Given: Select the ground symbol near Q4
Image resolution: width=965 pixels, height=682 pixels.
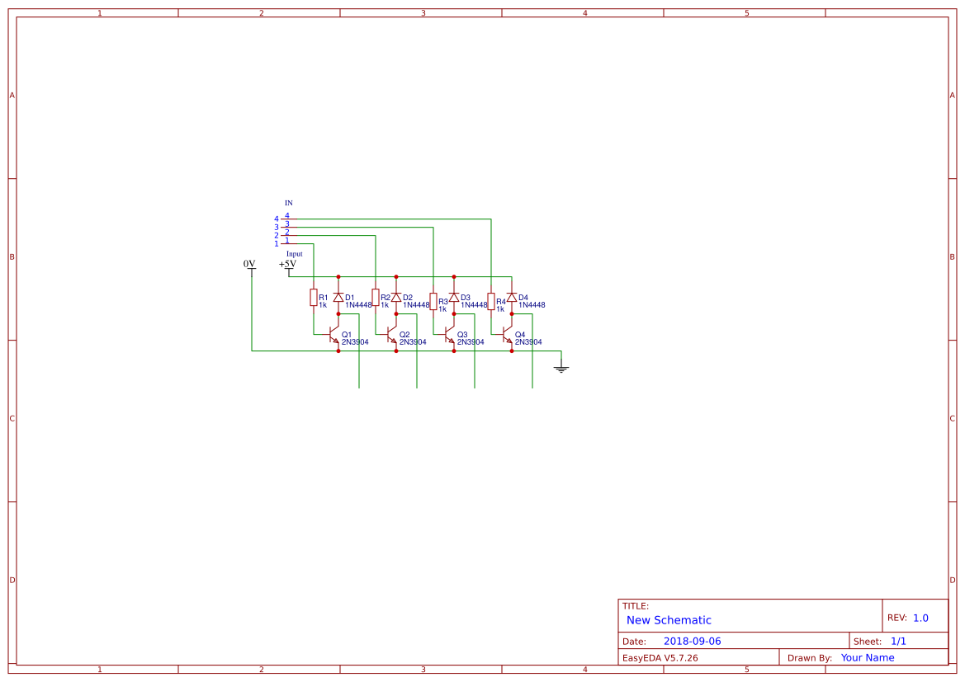Looking at the screenshot, I should point(561,369).
